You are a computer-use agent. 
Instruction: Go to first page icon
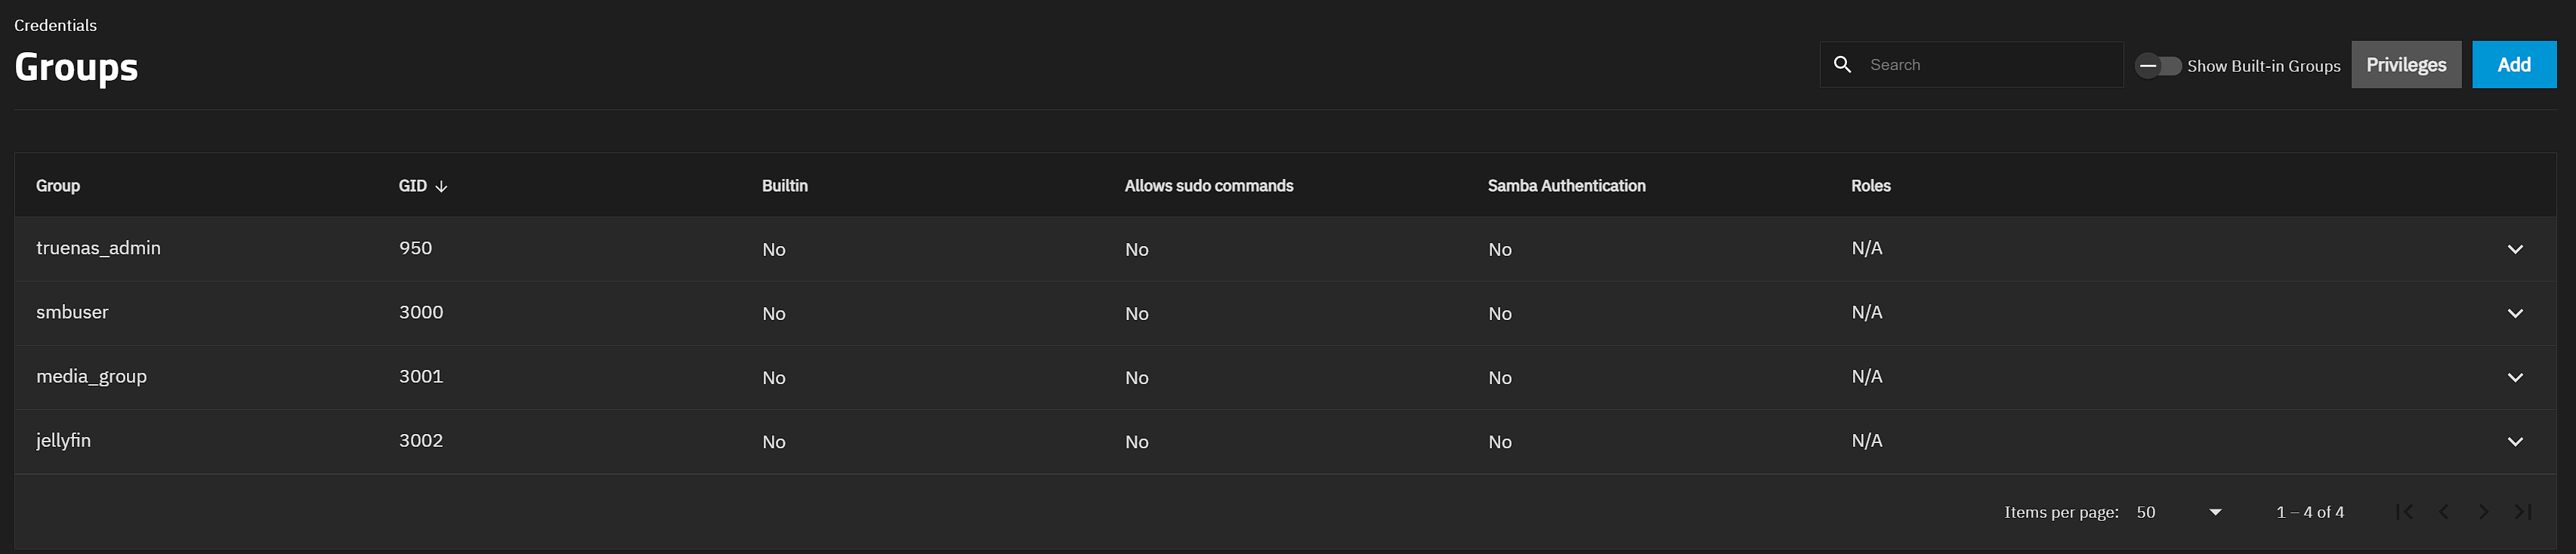pyautogui.click(x=2405, y=512)
